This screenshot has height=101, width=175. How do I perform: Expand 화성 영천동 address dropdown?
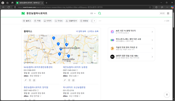(40, 76)
